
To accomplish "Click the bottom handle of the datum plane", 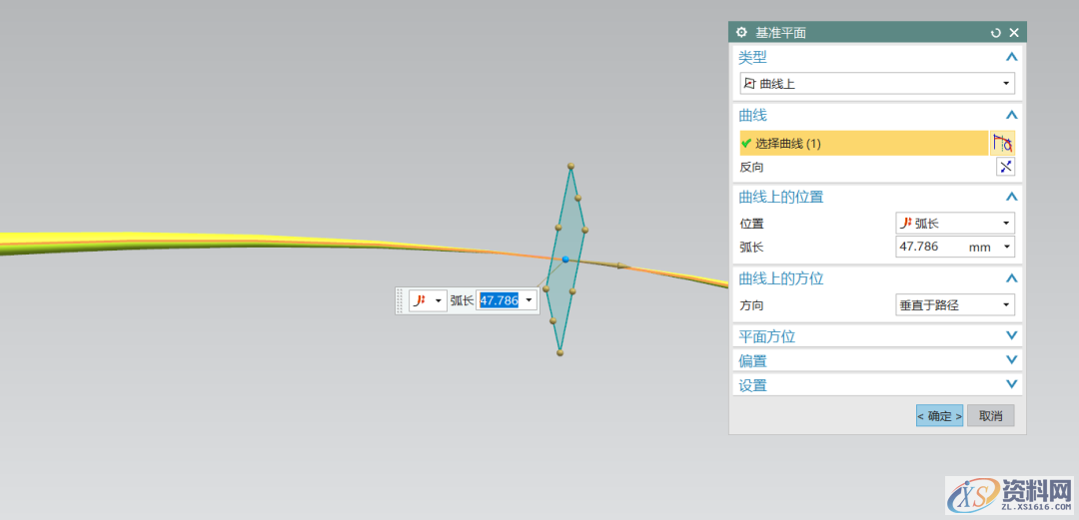I will tap(560, 351).
